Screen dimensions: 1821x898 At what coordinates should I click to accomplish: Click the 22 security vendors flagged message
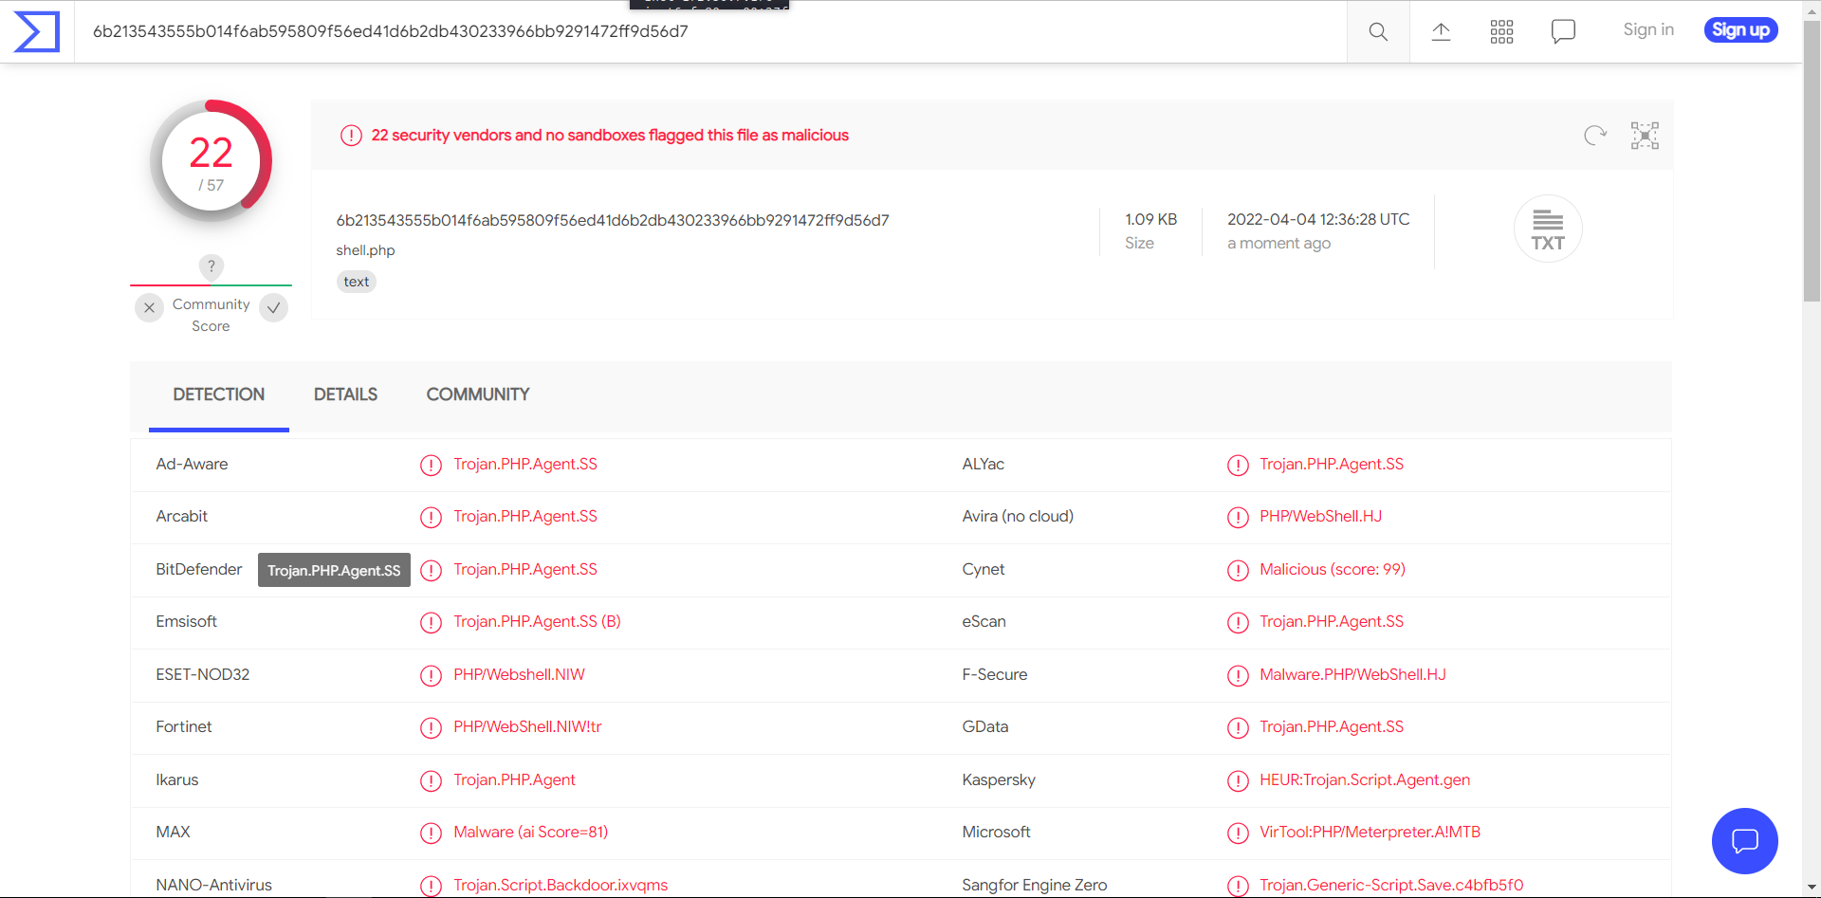pyautogui.click(x=610, y=136)
